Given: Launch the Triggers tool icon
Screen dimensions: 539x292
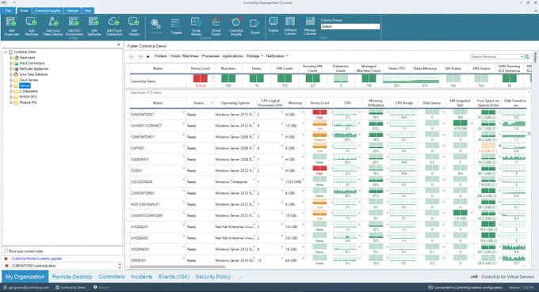Looking at the screenshot, I should (176, 26).
